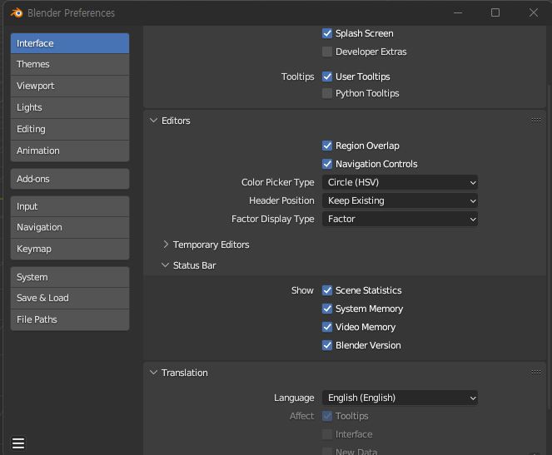Open the Add-ons tab
The width and height of the screenshot is (552, 455).
(70, 179)
